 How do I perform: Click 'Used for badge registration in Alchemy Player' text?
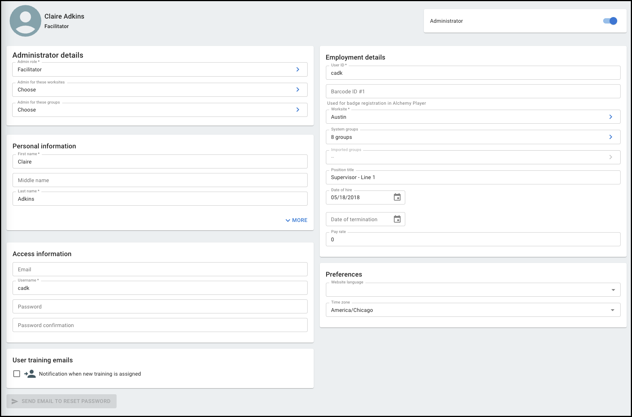point(376,103)
